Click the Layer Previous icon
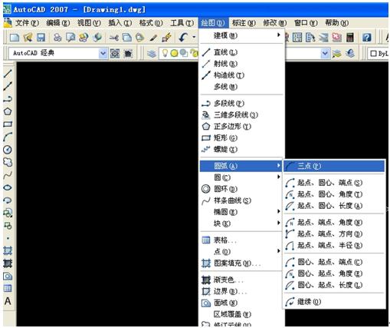This screenshot has width=390, height=328. [x=350, y=54]
